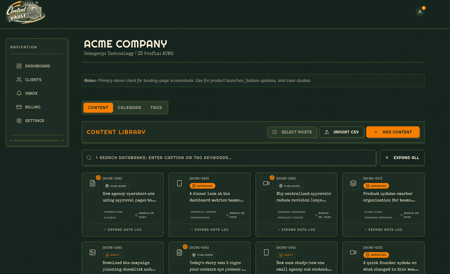Expand data log for ACME-028

pos(296,230)
